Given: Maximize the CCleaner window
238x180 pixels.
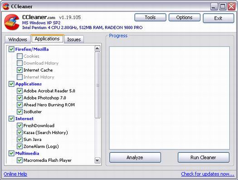Looking at the screenshot, I should point(223,6).
